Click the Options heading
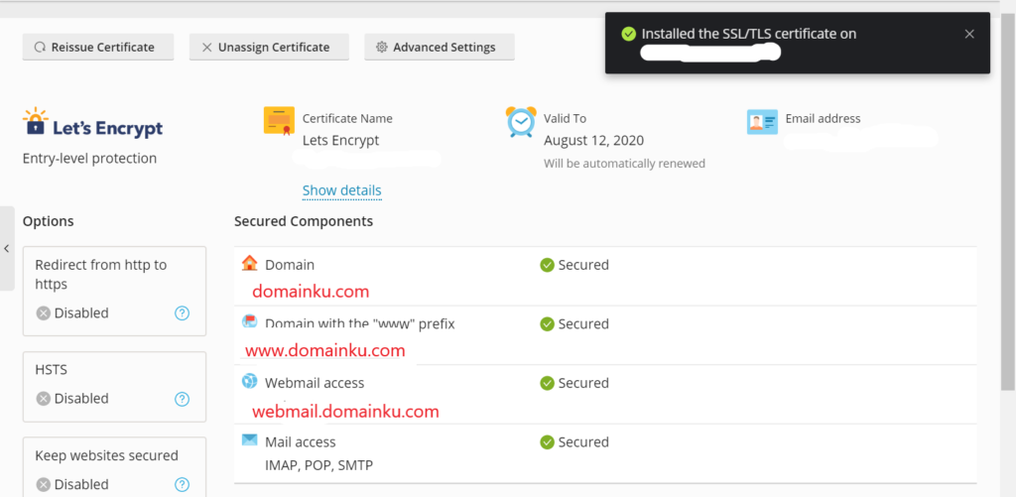The height and width of the screenshot is (497, 1016). (48, 221)
